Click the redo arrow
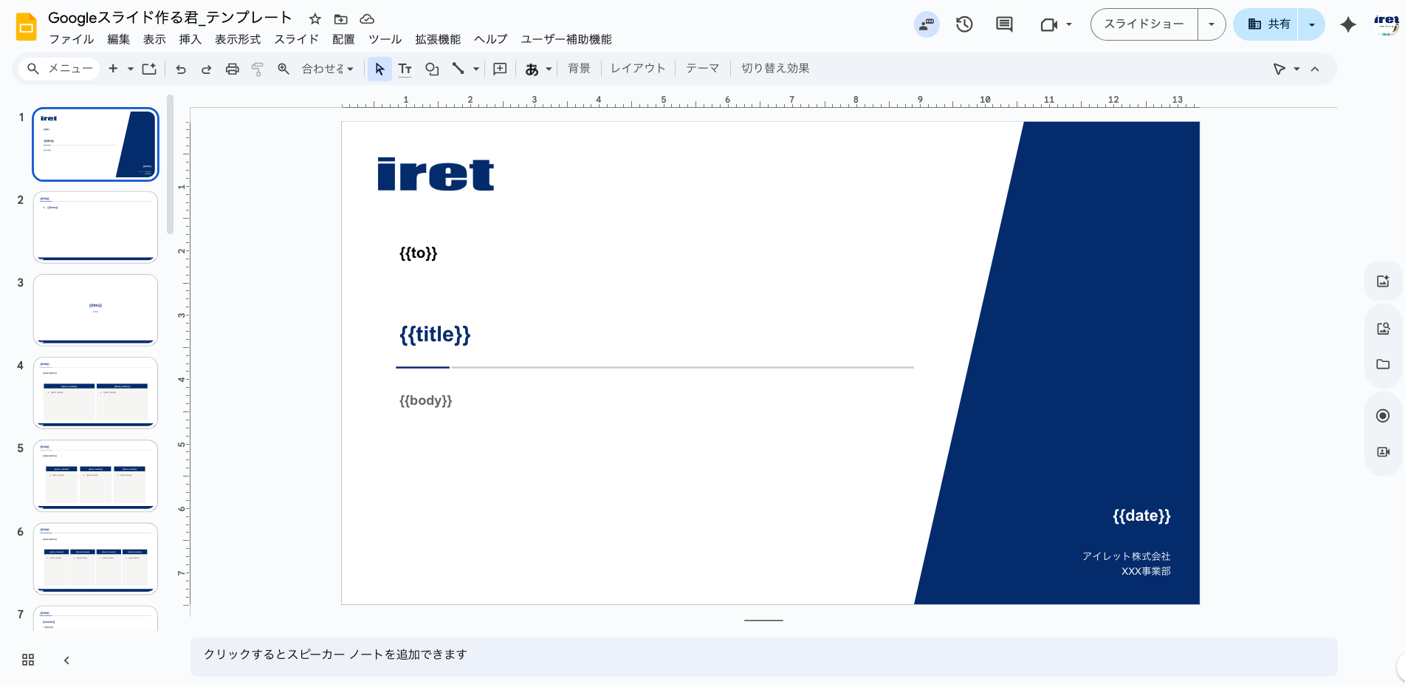 tap(207, 69)
